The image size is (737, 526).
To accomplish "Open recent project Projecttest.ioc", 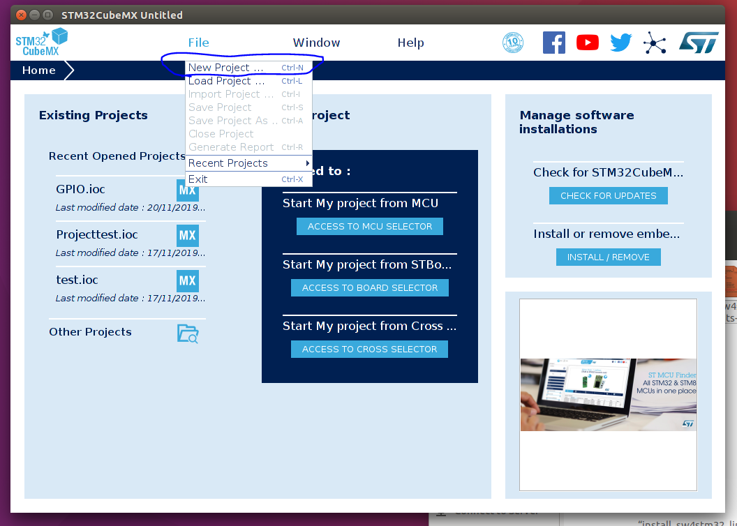I will coord(97,235).
